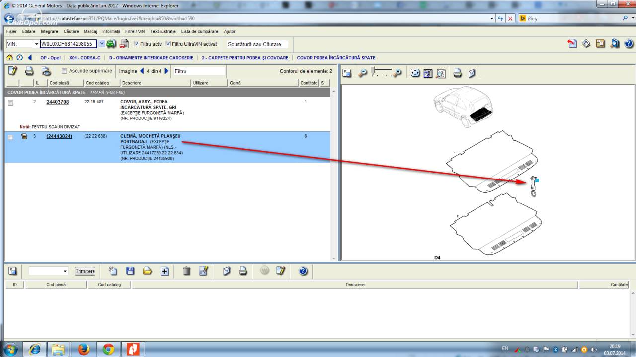Image resolution: width=636 pixels, height=357 pixels.
Task: Check the box for part 24443024
Action: 10,137
